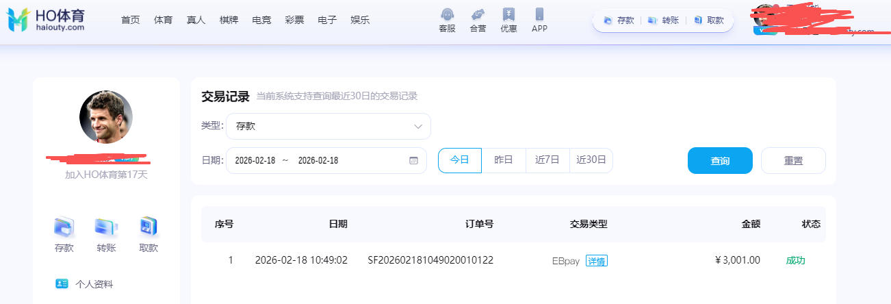Image resolution: width=891 pixels, height=304 pixels.
Task: Select the 近7日 date range filter
Action: (547, 160)
